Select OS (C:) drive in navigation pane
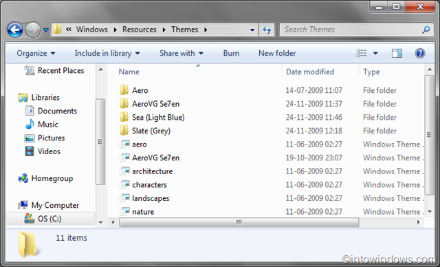Screen dimensions: 440x267 (50, 219)
